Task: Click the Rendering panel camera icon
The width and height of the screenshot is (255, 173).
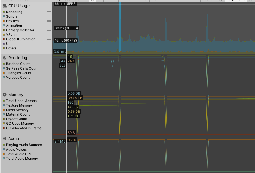Action: 4,58
